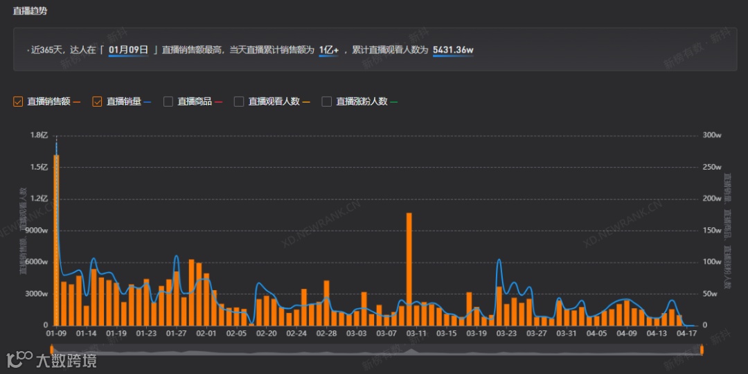Click the 1亿+ sales value
The height and width of the screenshot is (374, 748).
point(329,50)
